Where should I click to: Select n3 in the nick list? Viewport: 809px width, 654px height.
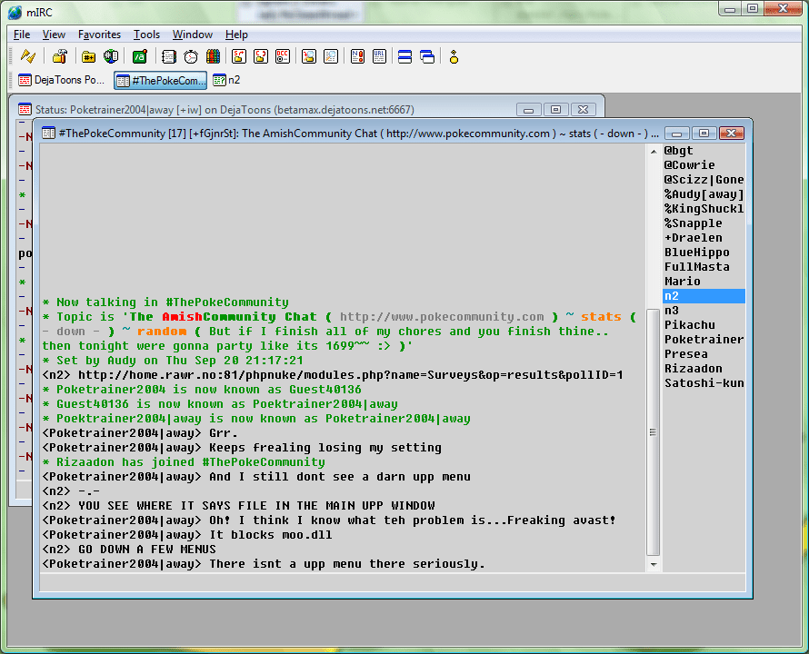(x=704, y=311)
